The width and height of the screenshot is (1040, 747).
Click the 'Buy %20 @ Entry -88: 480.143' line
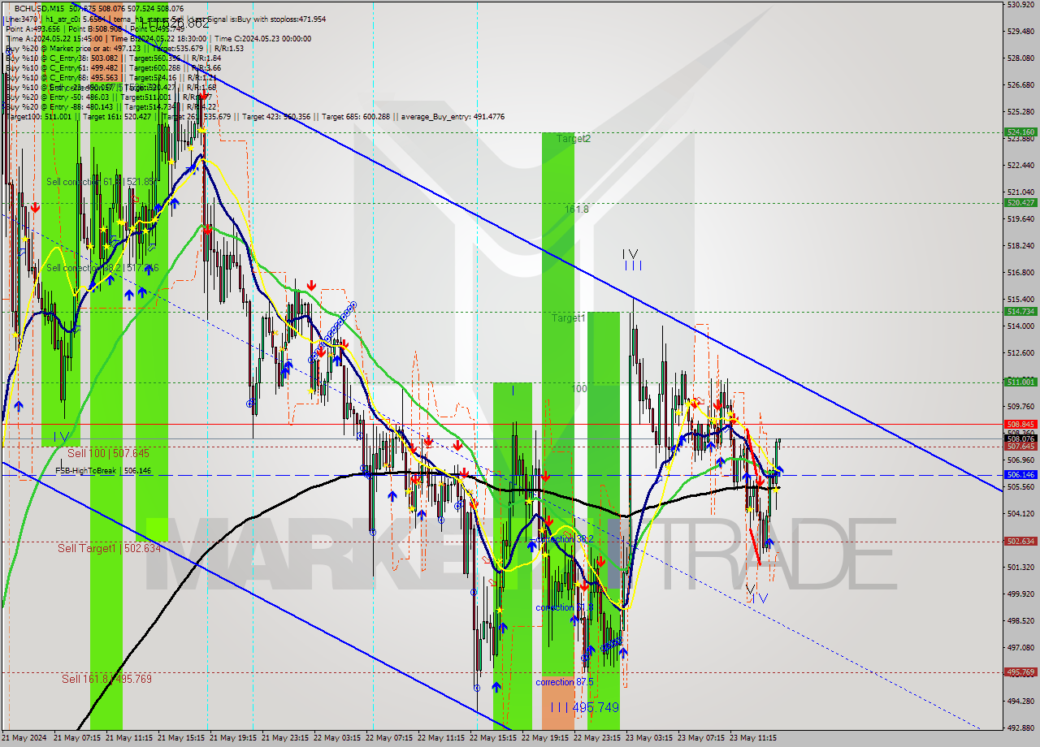[x=111, y=106]
